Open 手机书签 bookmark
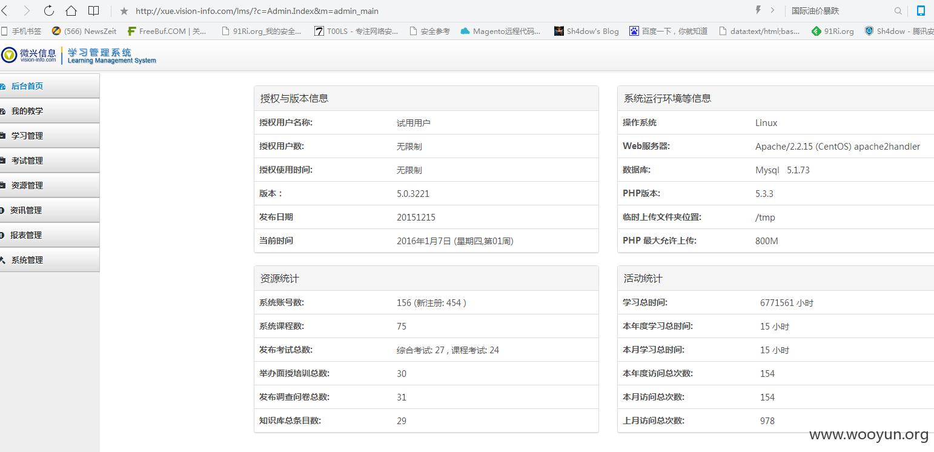This screenshot has height=452, width=934. tap(22, 31)
